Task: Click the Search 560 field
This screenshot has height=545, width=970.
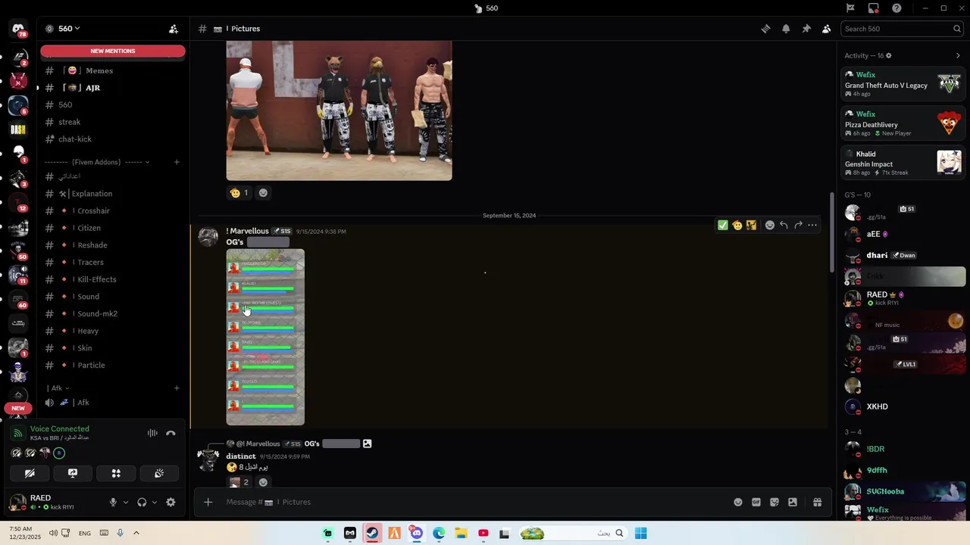Action: [902, 29]
